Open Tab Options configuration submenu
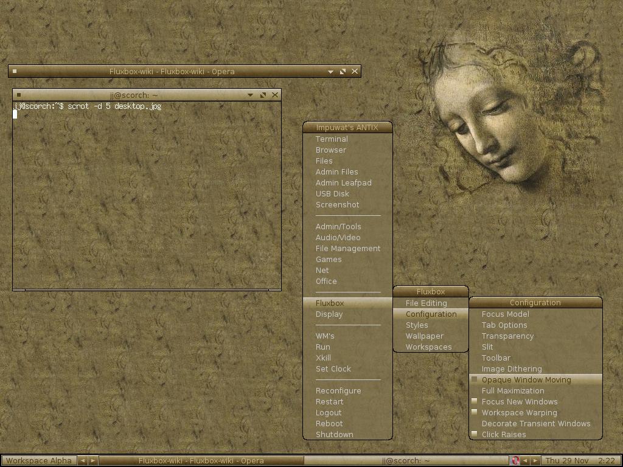The height and width of the screenshot is (467, 623). point(535,325)
